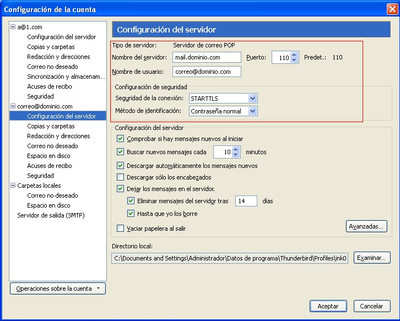Viewport: 400px width, 321px height.
Task: Open Copias y carpetas under correo@dominio.com
Action: [51, 126]
